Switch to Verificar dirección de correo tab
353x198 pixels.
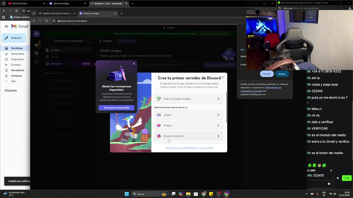(57, 13)
